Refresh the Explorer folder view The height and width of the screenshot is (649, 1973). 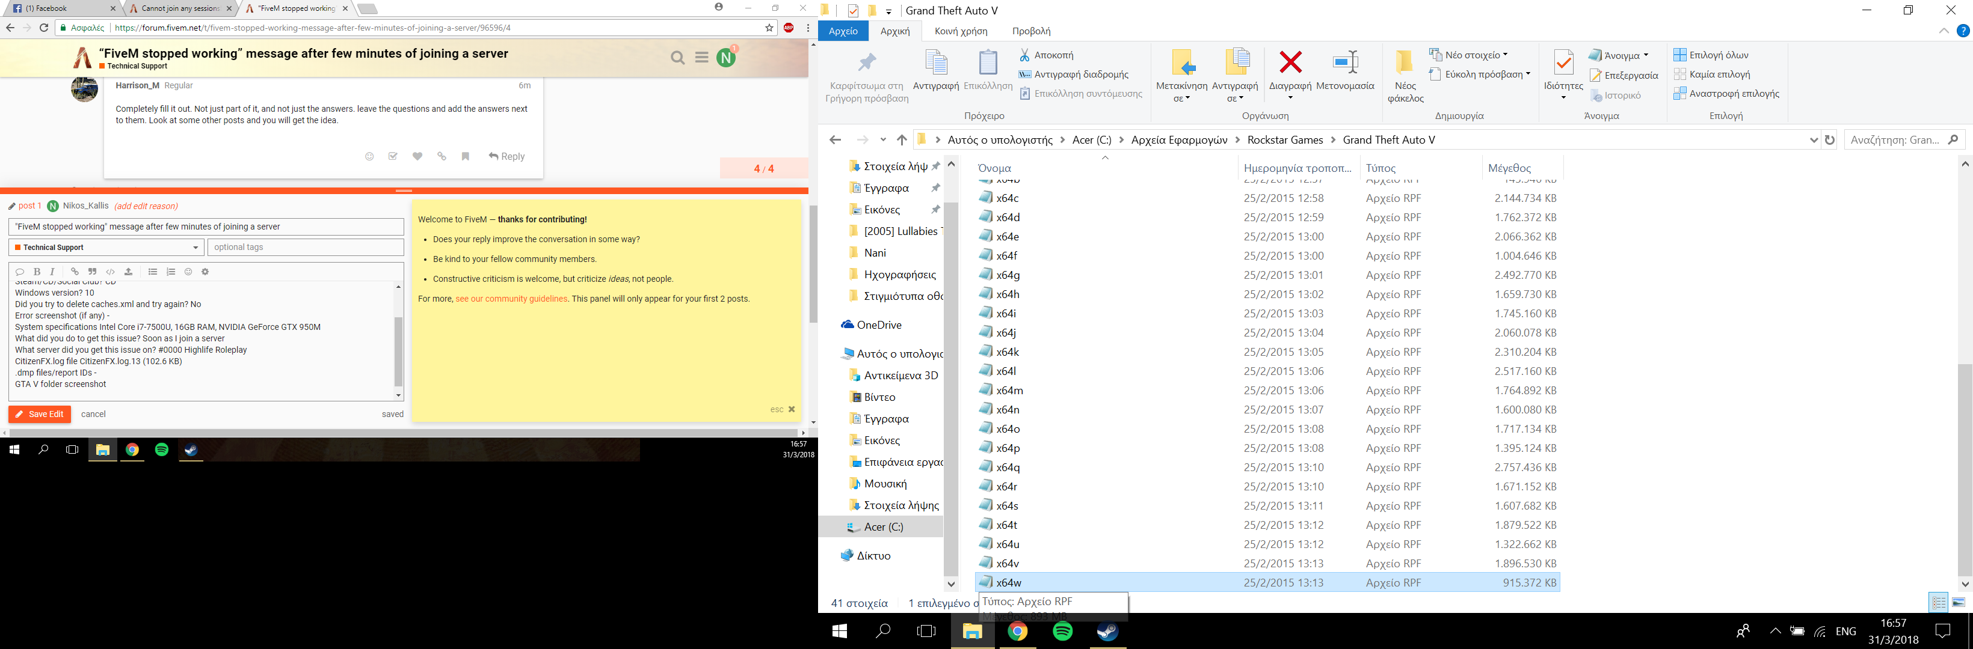1830,140
